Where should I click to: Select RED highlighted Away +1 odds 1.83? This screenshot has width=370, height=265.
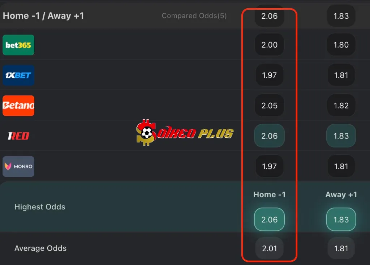click(x=341, y=136)
